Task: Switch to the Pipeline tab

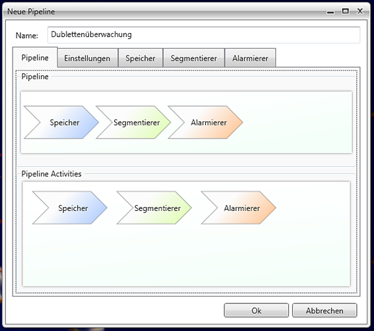Action: pyautogui.click(x=35, y=57)
